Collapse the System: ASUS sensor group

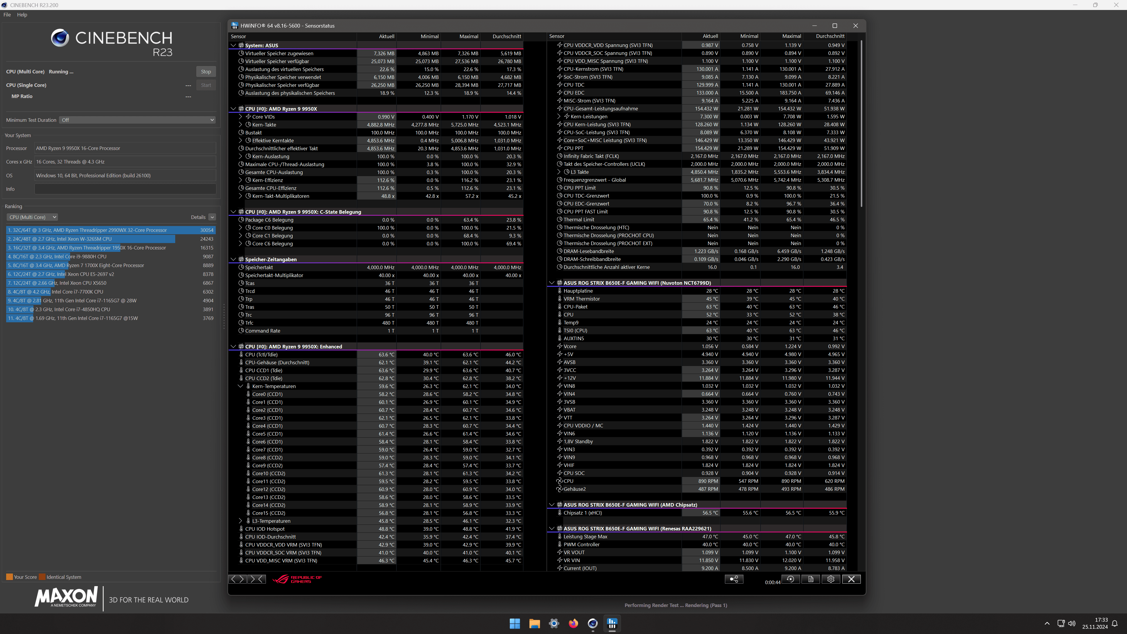pyautogui.click(x=233, y=45)
